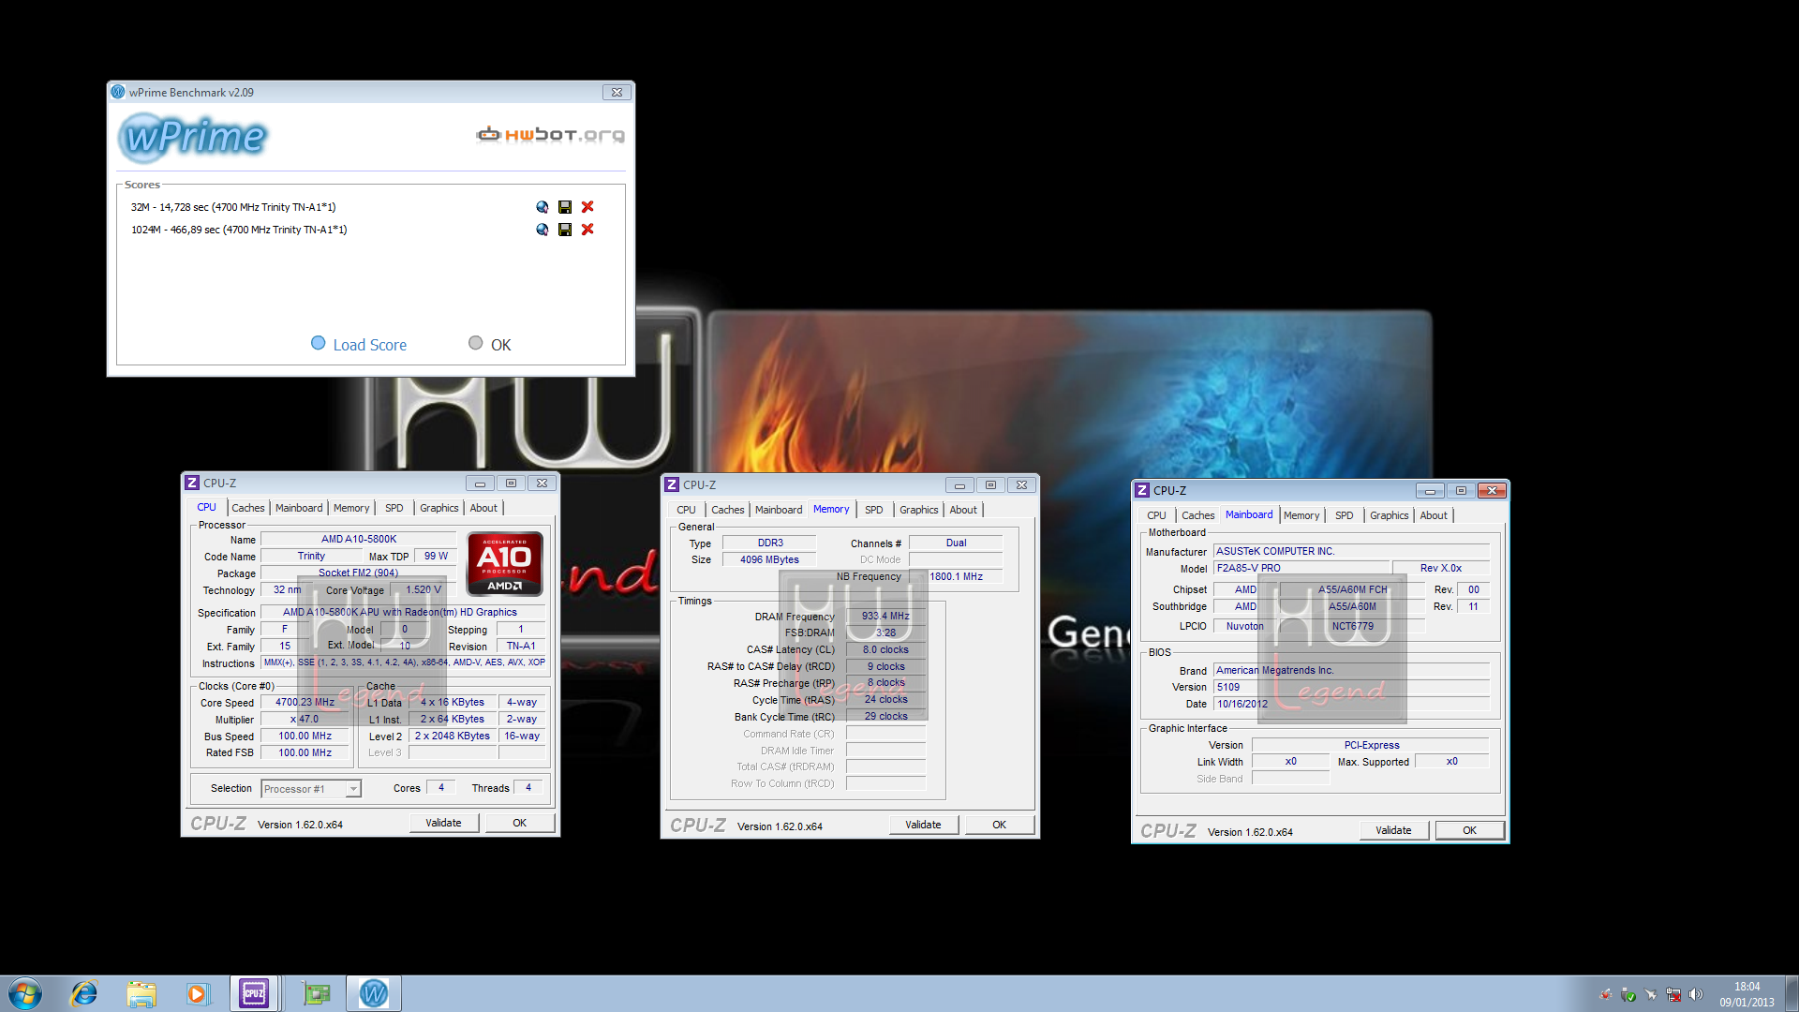Click Validate in the CPU tab window
The image size is (1799, 1012).
444,823
